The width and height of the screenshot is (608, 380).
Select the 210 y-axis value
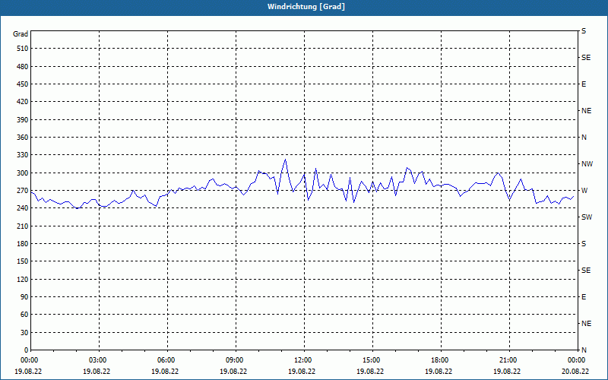tap(23, 226)
